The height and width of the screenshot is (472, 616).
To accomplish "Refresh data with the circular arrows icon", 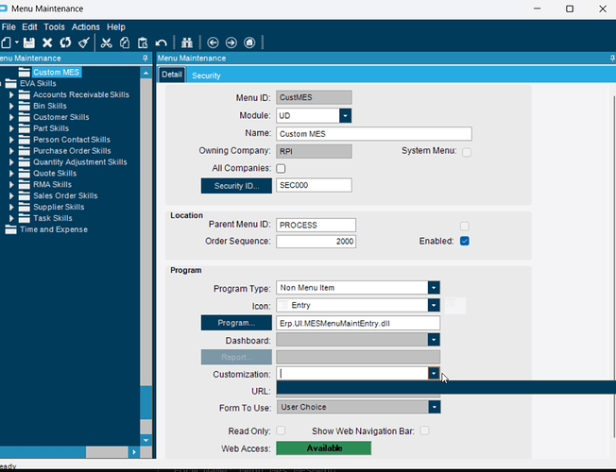I will coord(65,42).
